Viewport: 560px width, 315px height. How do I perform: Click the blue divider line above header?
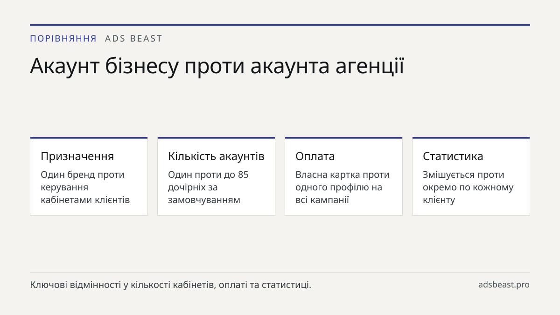tap(280, 25)
